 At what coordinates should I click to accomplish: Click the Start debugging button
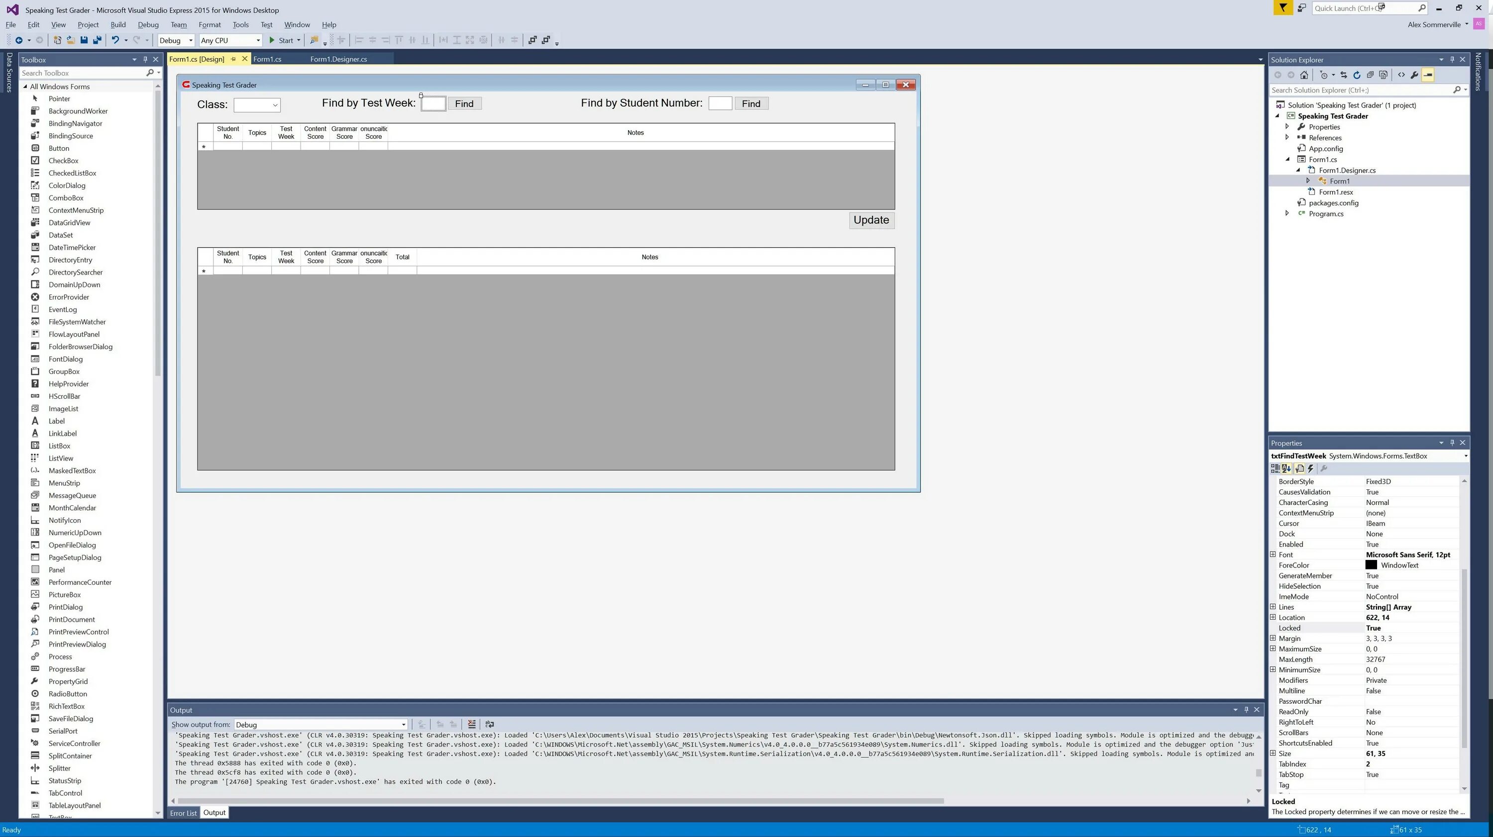tap(281, 41)
